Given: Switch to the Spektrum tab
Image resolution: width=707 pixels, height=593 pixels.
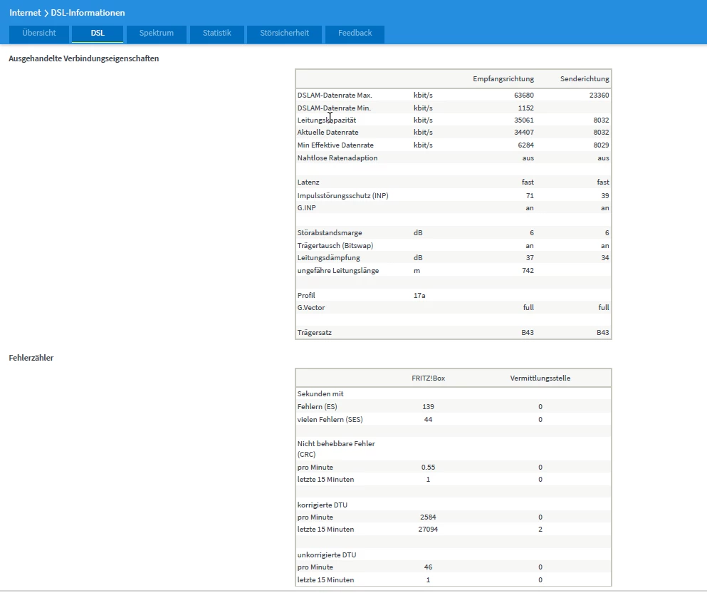Looking at the screenshot, I should 157,33.
